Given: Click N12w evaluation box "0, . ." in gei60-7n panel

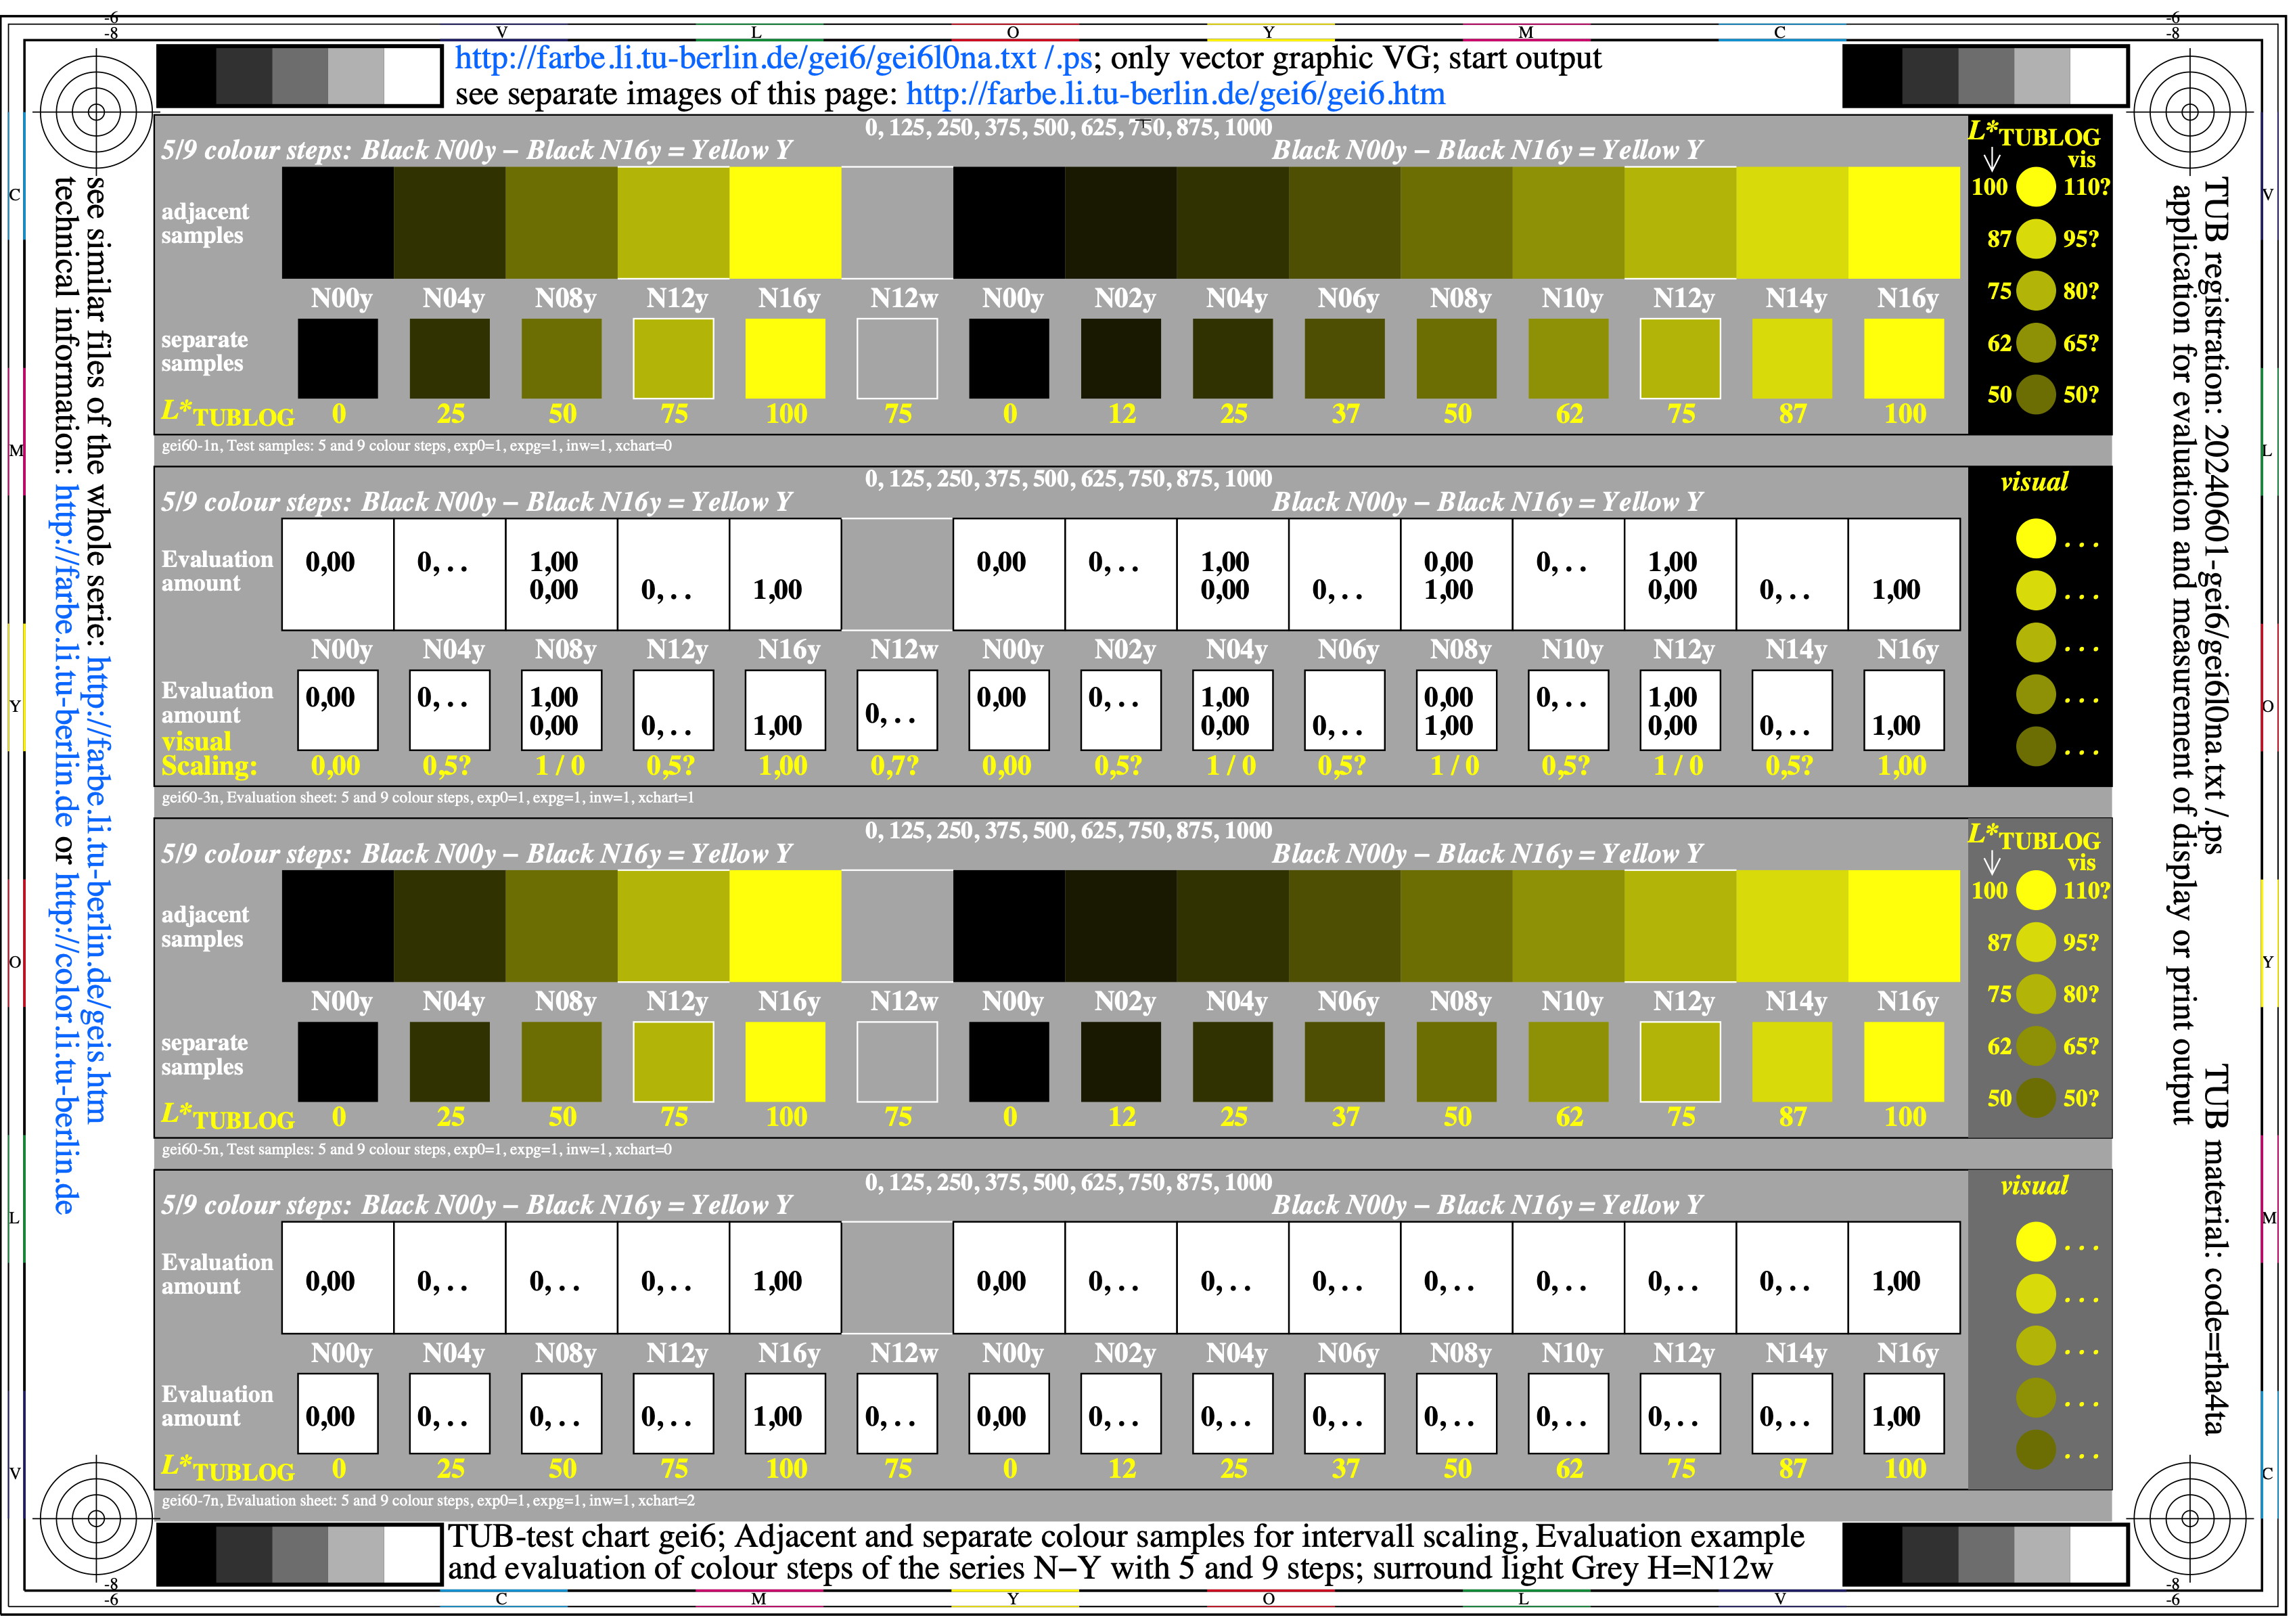Looking at the screenshot, I should pos(897,1413).
